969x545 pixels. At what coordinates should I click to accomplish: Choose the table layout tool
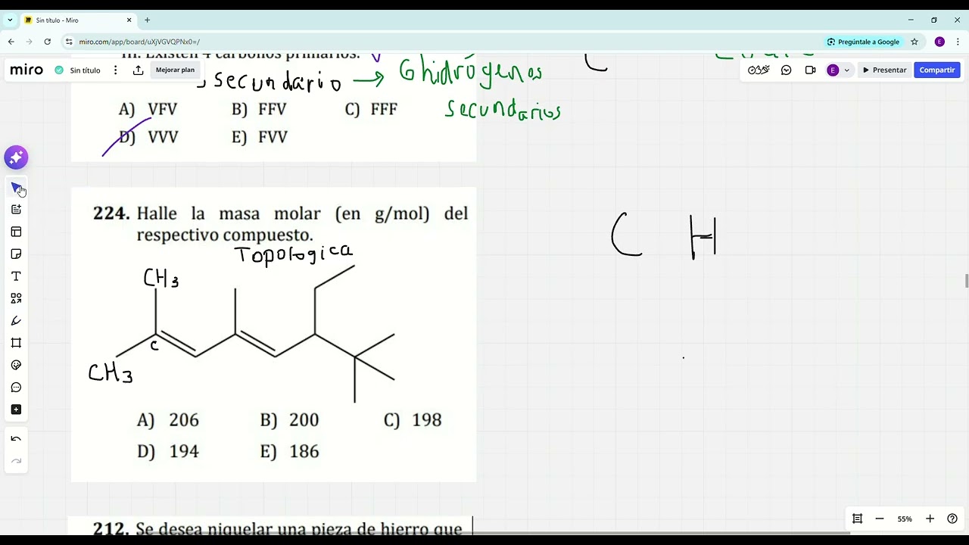16,232
